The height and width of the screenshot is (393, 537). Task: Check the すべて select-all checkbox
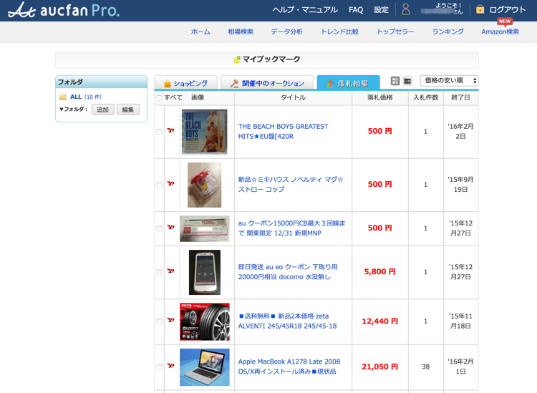click(x=159, y=98)
